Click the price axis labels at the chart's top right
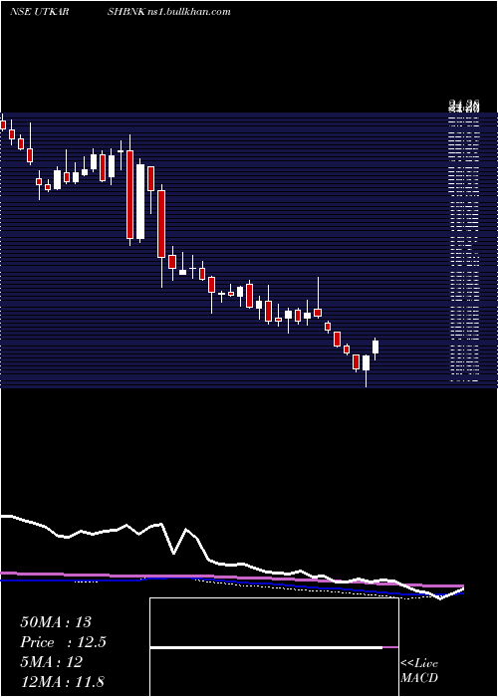 (464, 106)
